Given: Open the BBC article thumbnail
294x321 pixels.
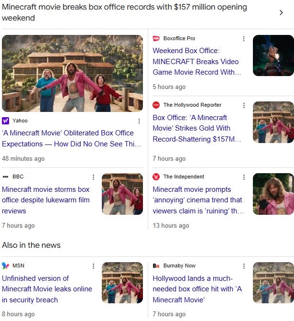Looking at the screenshot, I should tap(122, 194).
